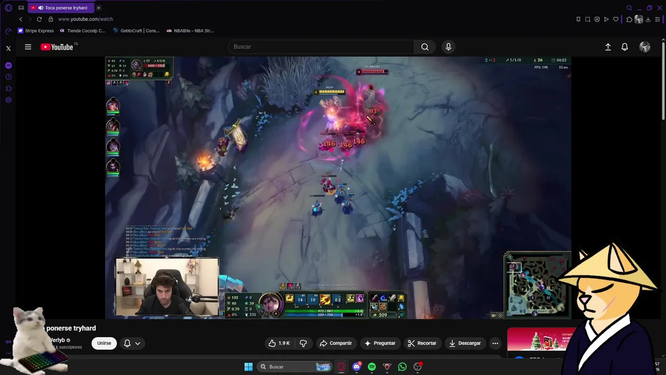666x375 pixels.
Task: Take a snapshot with the capture icon
Action: pyautogui.click(x=587, y=19)
